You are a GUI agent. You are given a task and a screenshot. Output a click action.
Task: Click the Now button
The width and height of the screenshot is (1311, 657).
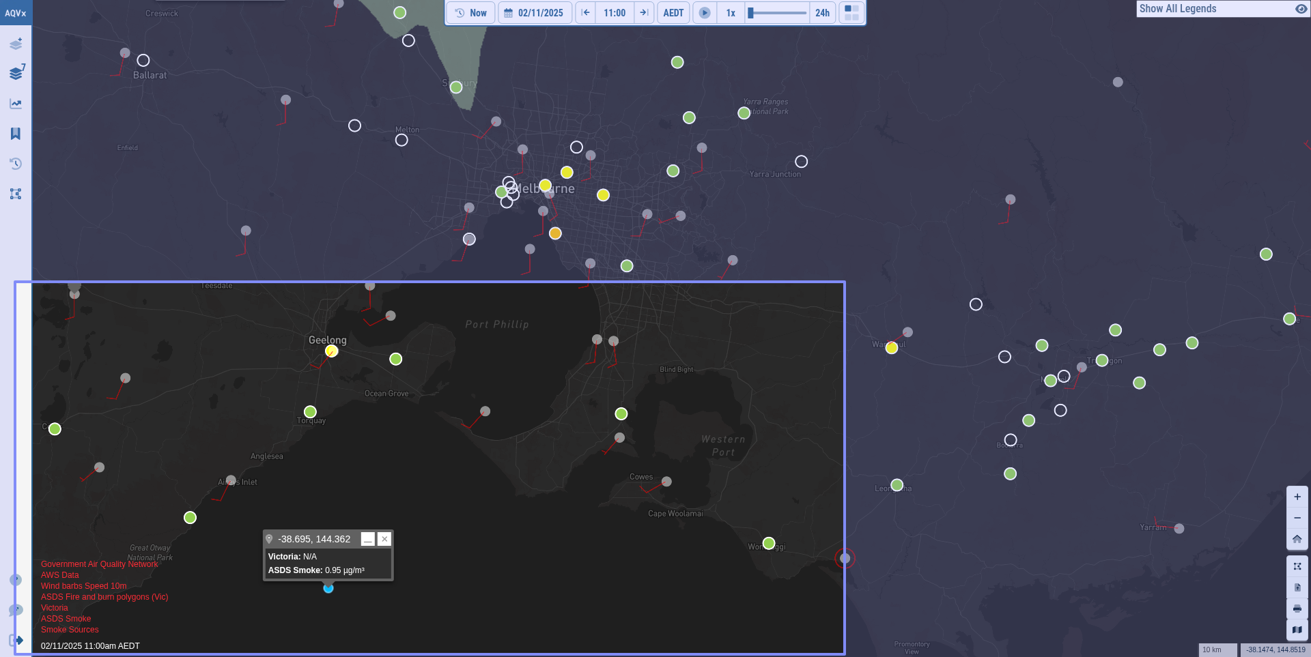pyautogui.click(x=471, y=13)
